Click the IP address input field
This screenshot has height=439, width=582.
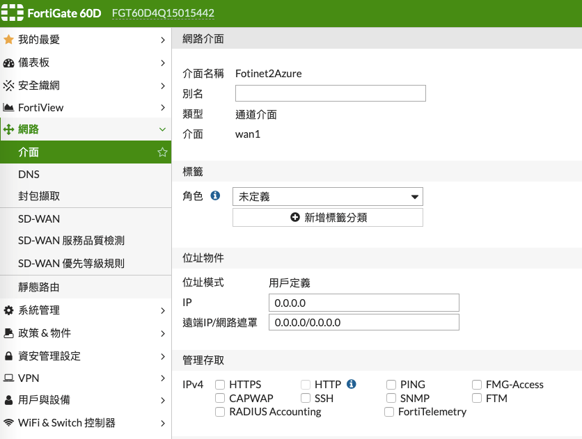click(363, 303)
